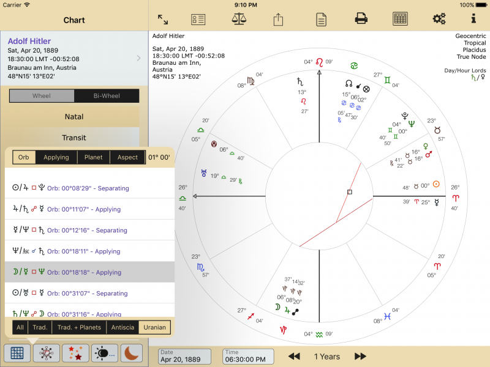Viewport: 490px width, 367px height.
Task: Sort aspects by the Planet tab
Action: click(x=93, y=157)
